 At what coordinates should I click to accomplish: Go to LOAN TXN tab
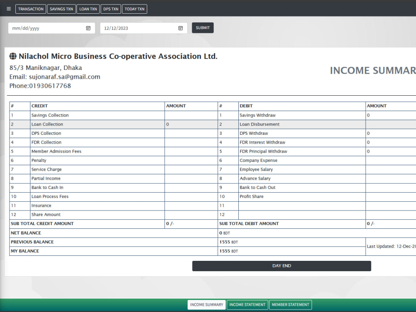[88, 9]
